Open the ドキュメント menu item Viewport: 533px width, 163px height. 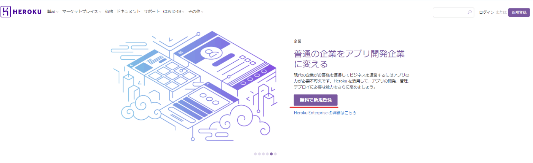(x=128, y=12)
